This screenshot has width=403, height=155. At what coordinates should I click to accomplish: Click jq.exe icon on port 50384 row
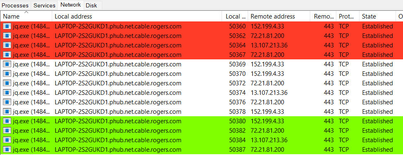coord(7,140)
